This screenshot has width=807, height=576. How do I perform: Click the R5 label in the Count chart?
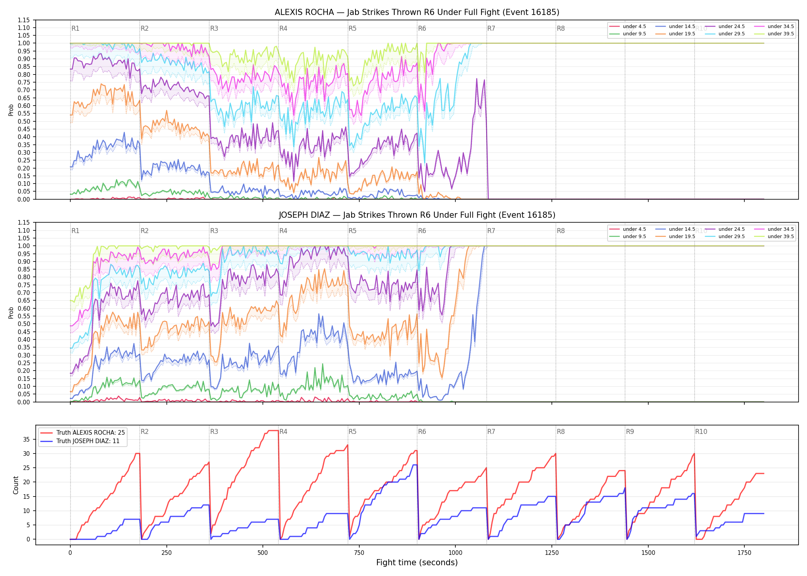[x=352, y=432]
